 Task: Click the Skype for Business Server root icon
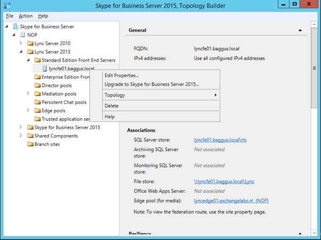tap(15, 27)
